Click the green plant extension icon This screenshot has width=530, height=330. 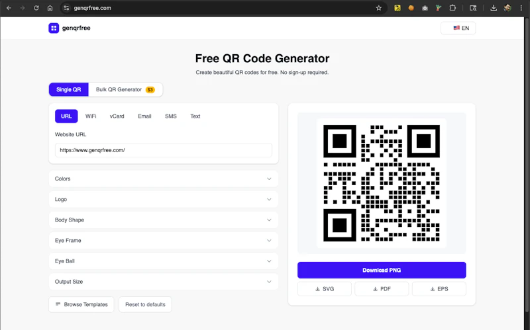(439, 8)
